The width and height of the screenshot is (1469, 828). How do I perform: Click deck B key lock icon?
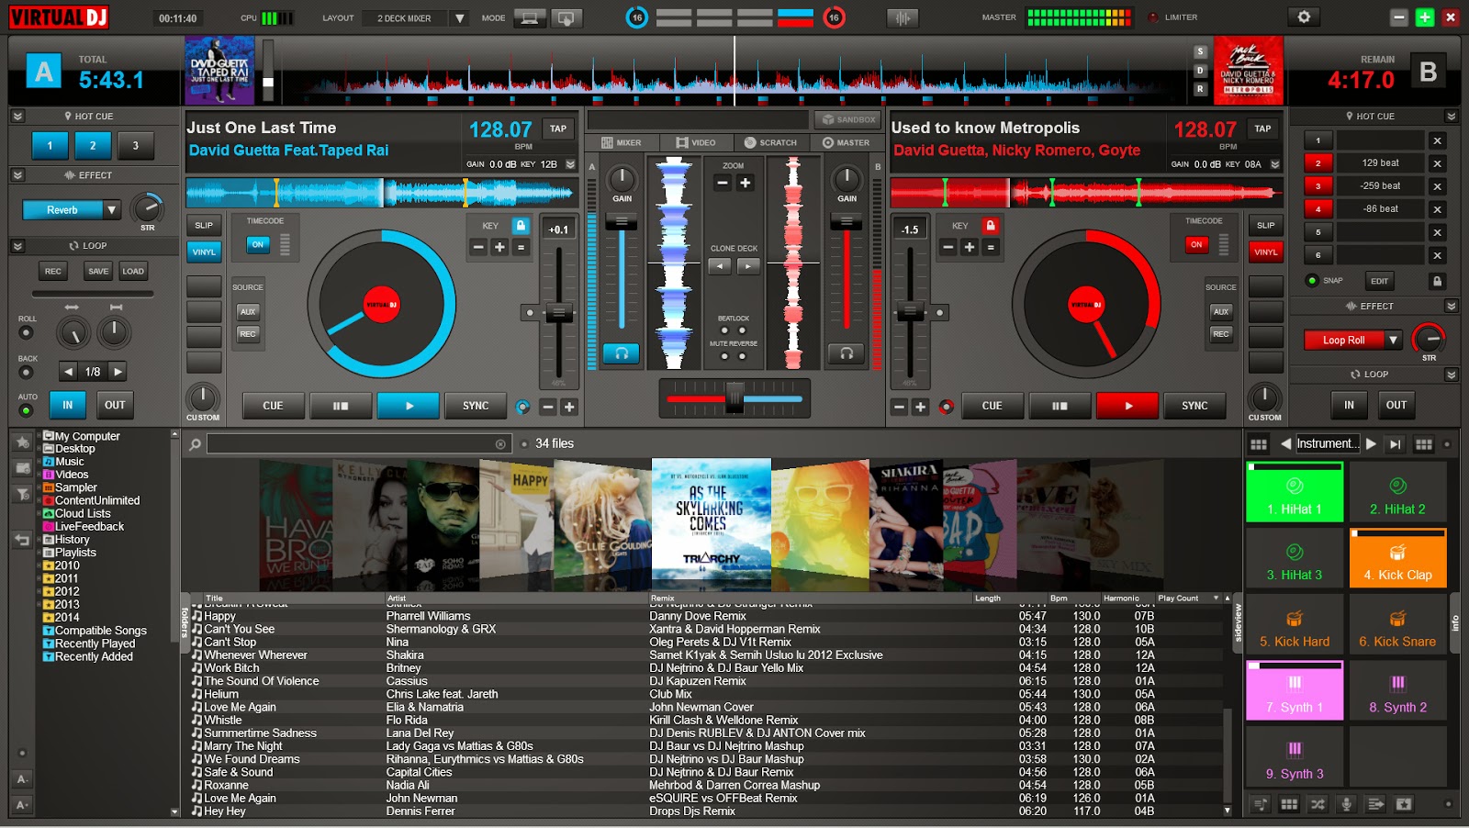point(990,226)
